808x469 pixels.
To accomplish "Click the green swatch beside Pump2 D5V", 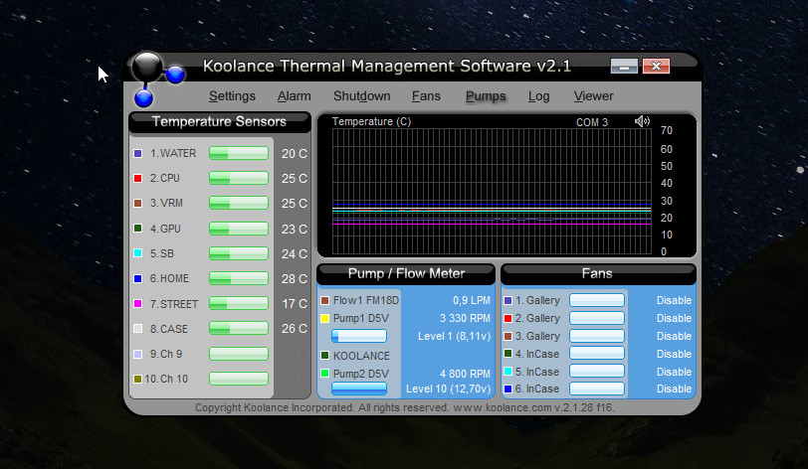I will (x=324, y=374).
